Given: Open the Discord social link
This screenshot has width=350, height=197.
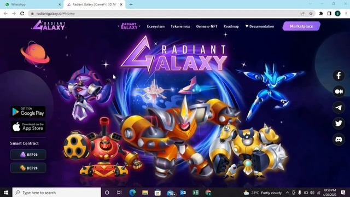Looking at the screenshot, I should click(339, 140).
